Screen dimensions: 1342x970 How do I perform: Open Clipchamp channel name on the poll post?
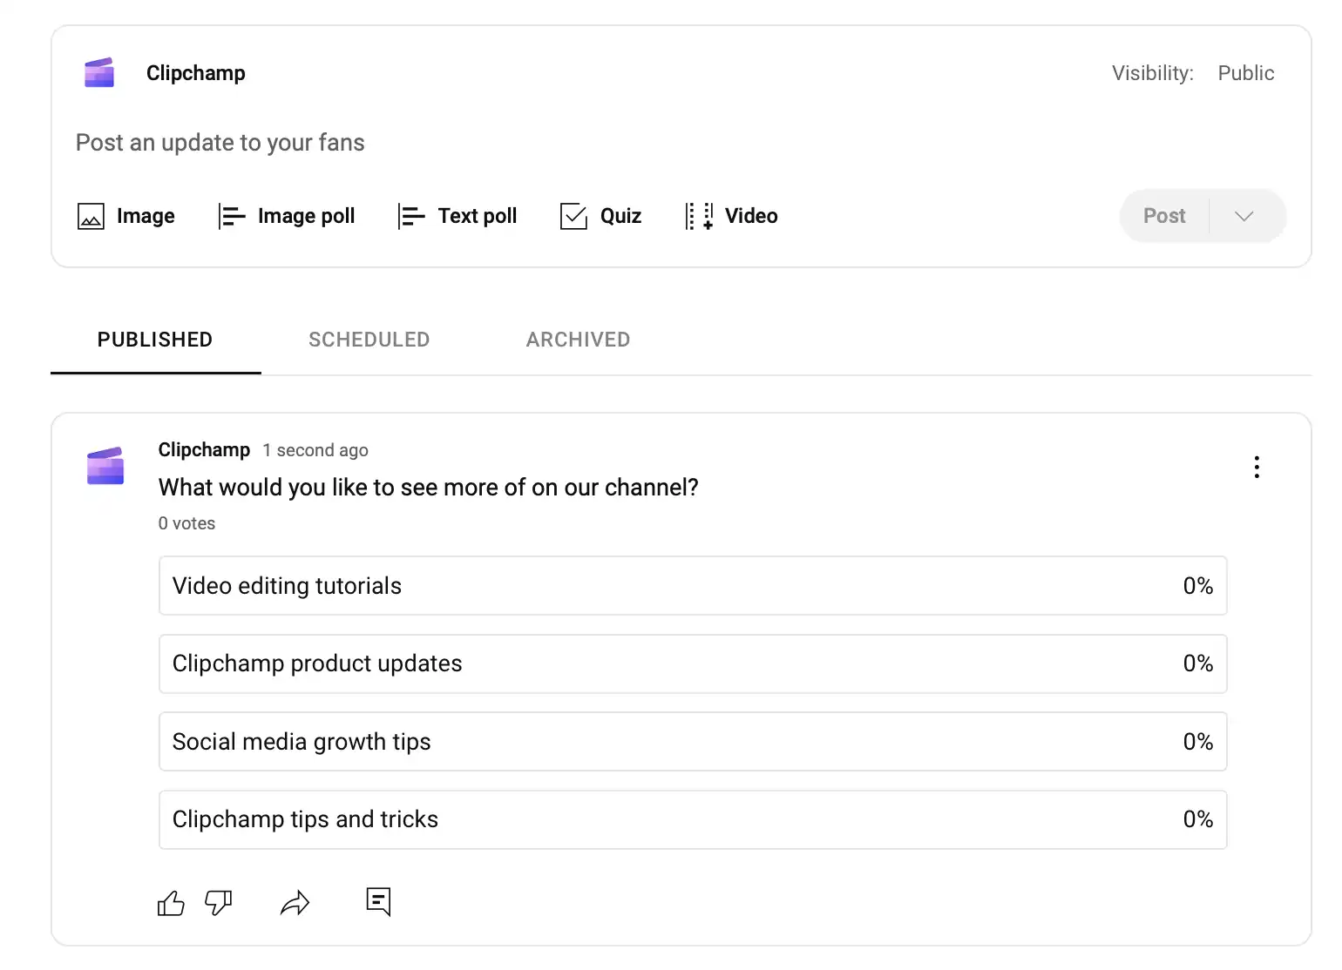pos(204,450)
